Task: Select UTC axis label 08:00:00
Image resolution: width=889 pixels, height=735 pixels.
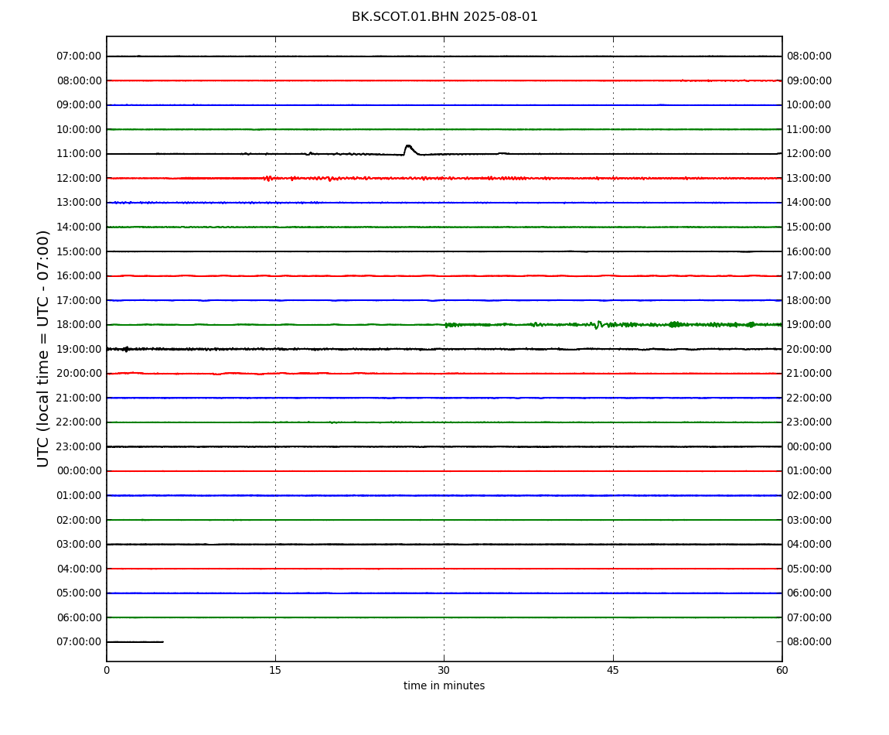Action: coord(80,80)
